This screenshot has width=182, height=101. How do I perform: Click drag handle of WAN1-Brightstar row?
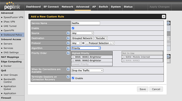tap(73, 57)
